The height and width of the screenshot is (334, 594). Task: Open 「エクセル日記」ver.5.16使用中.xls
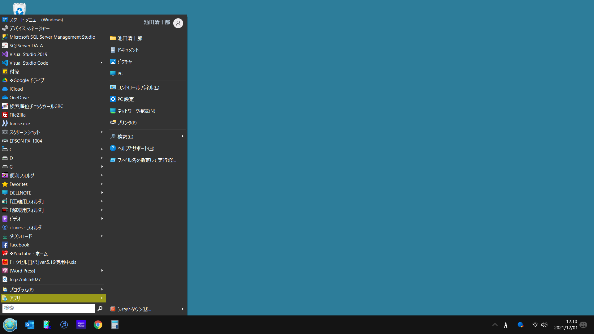click(x=53, y=262)
